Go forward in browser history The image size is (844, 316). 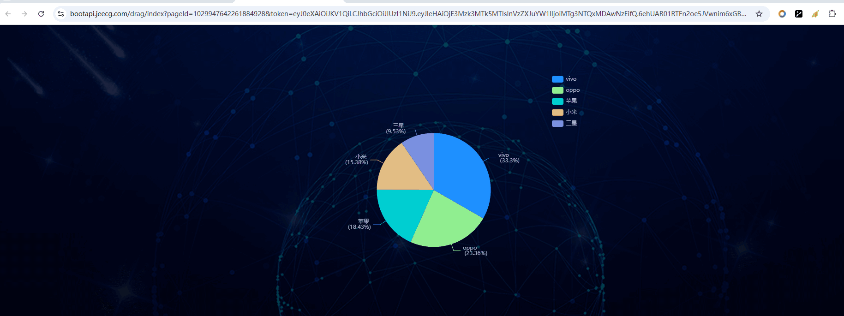point(24,14)
